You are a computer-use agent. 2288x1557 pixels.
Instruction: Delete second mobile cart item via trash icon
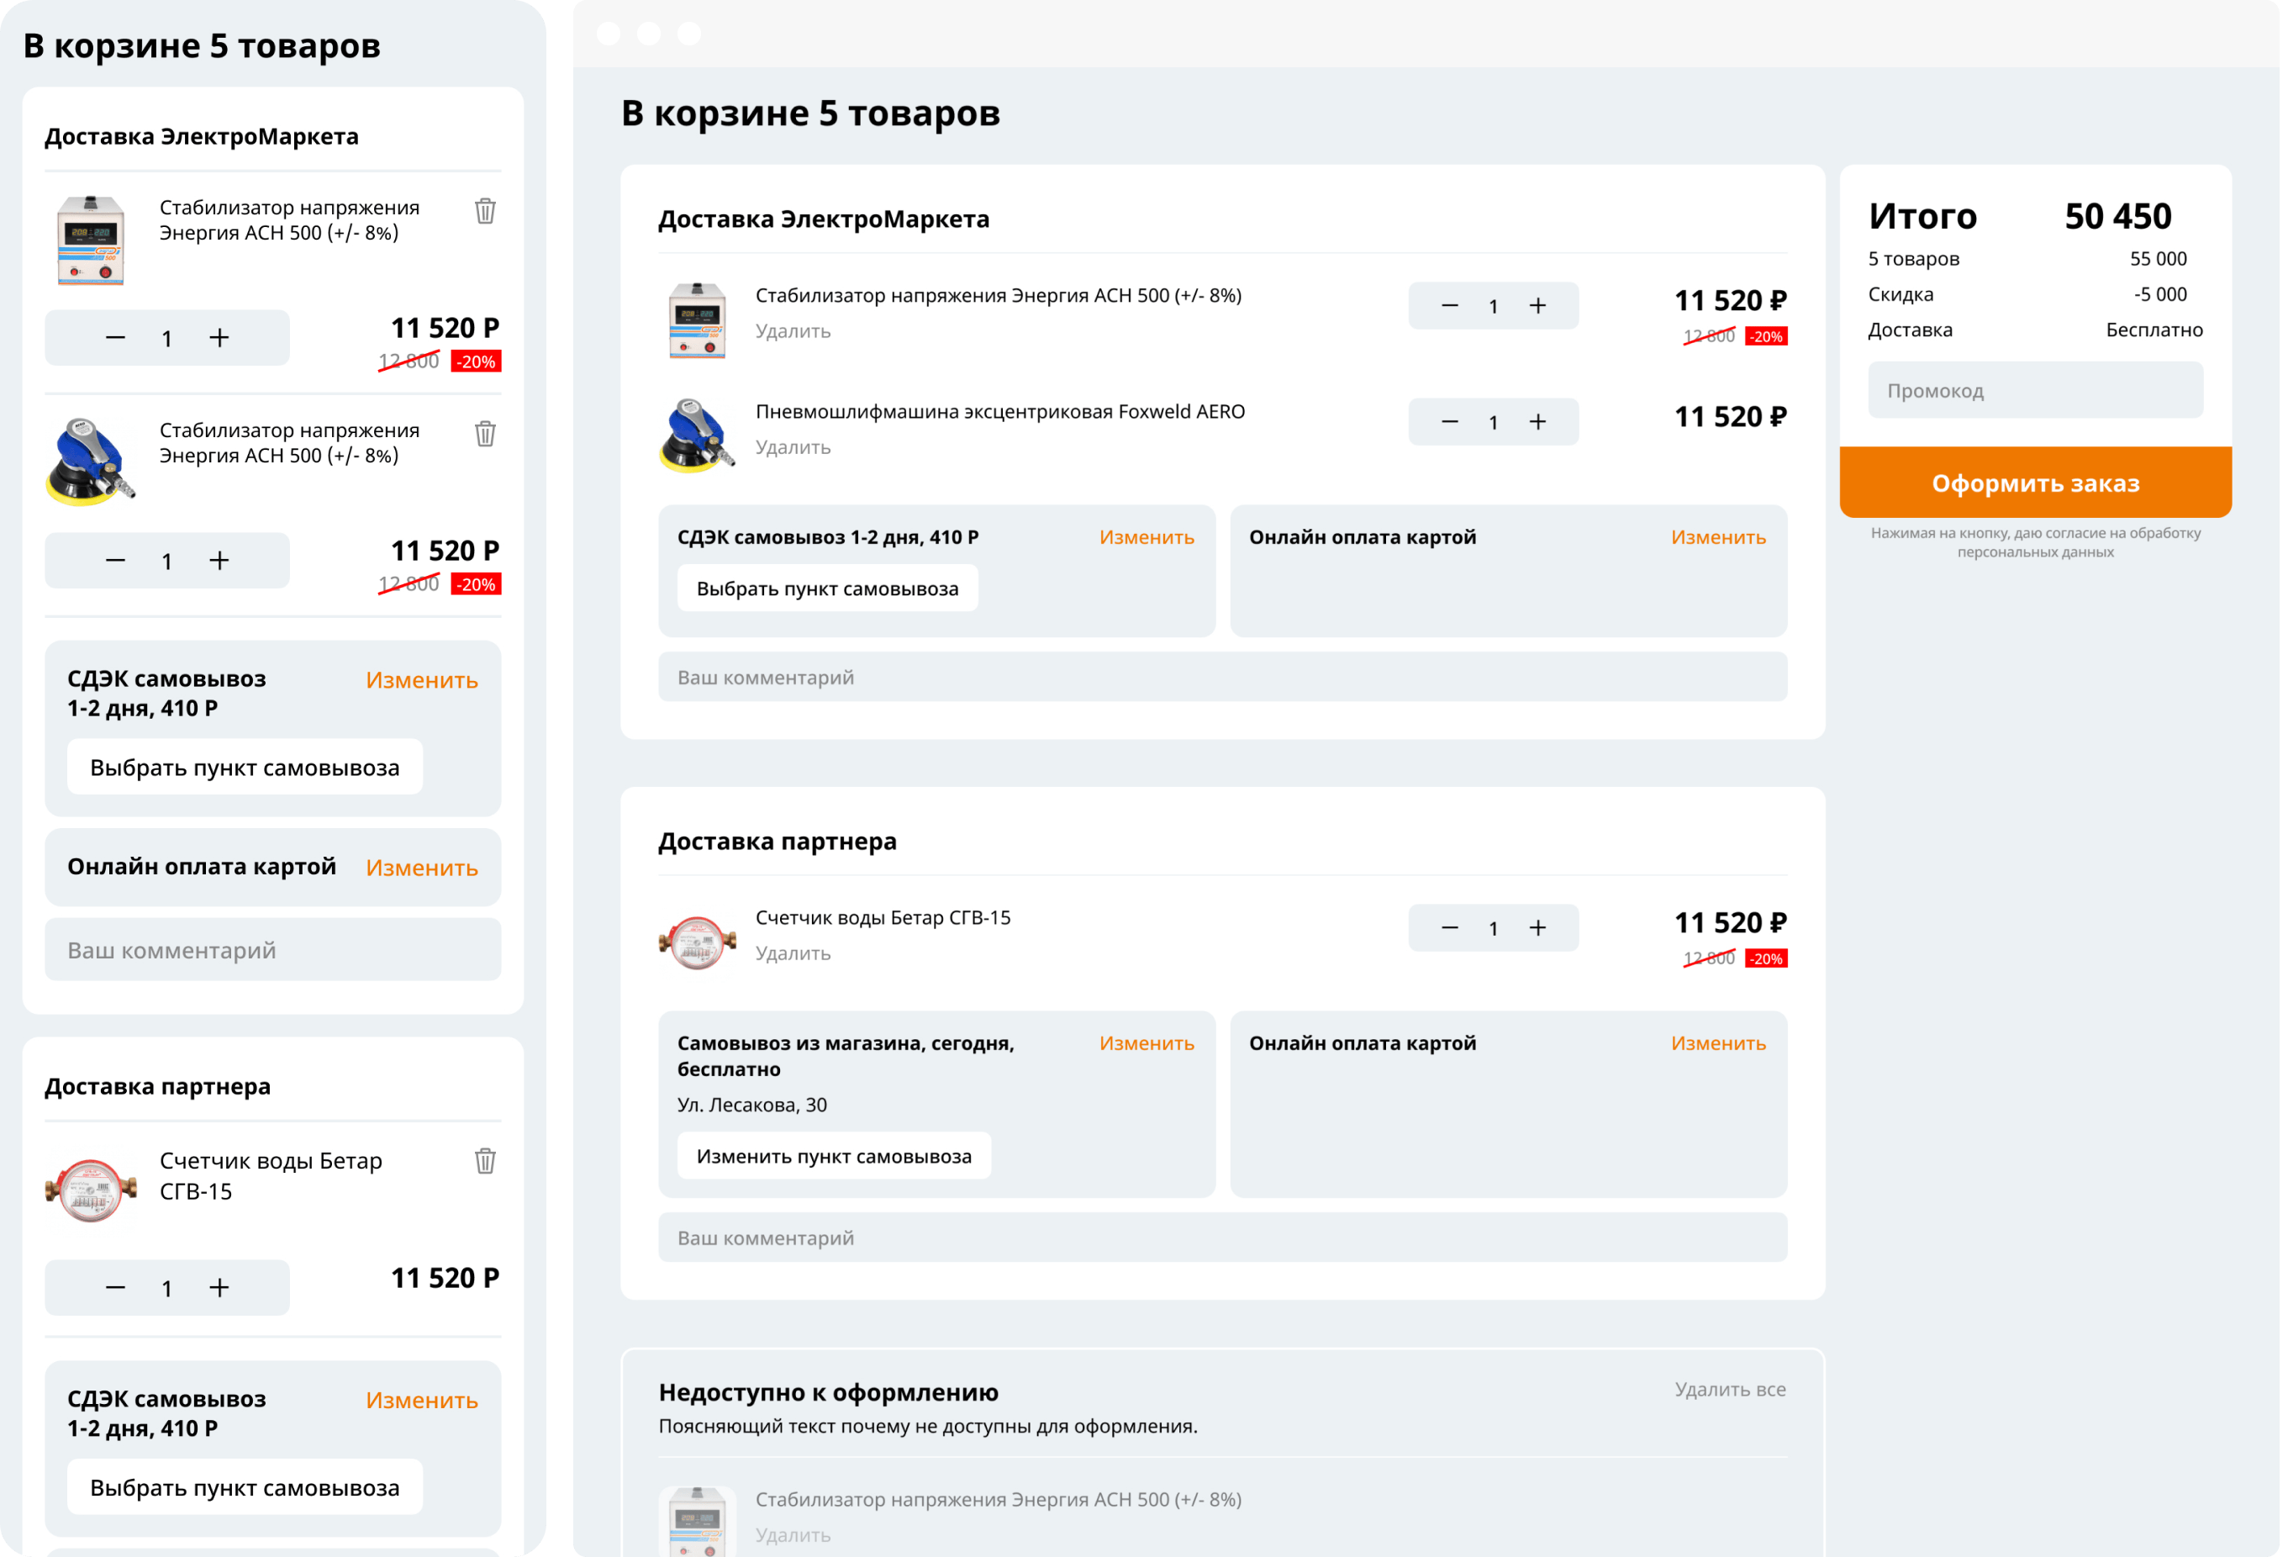(x=484, y=433)
